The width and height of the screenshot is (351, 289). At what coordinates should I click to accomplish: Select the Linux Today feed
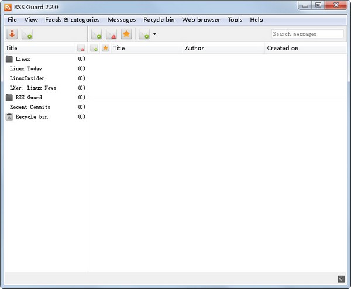(26, 69)
